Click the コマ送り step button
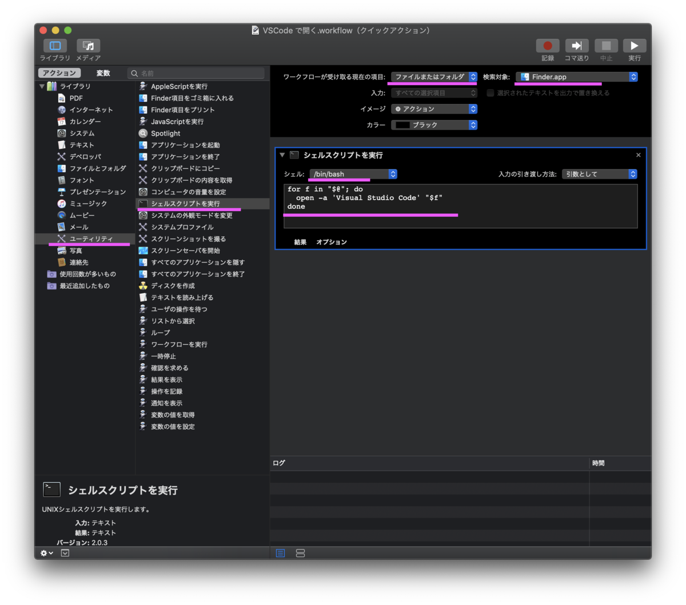 577,46
